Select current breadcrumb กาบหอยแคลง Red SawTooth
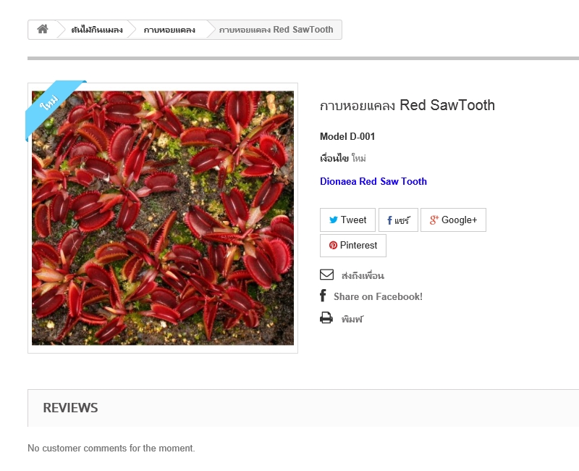The height and width of the screenshot is (471, 579). (276, 30)
